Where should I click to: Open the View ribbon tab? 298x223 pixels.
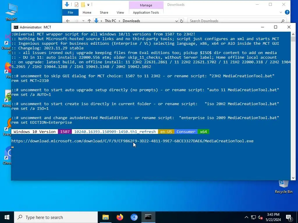[x=120, y=12]
